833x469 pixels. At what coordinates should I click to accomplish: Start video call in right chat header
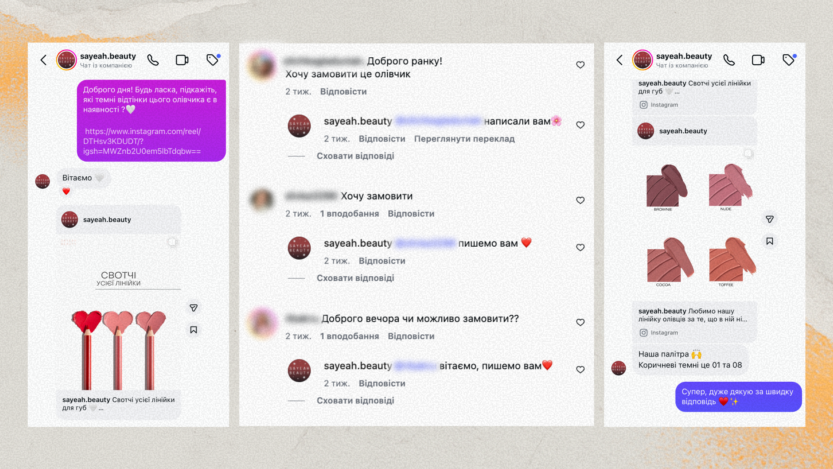(x=758, y=60)
